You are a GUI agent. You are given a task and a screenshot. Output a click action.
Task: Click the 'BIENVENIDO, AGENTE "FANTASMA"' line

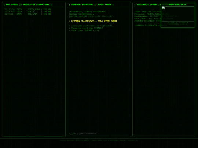coord(88,12)
